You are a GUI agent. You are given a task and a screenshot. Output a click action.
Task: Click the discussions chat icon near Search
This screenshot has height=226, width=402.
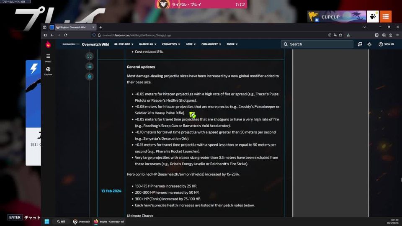(x=360, y=44)
